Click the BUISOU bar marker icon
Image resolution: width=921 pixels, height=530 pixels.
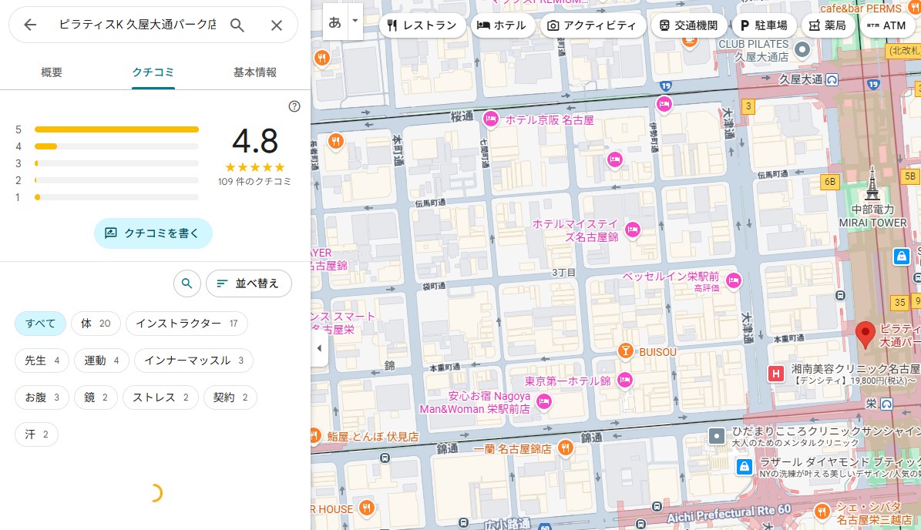coord(627,351)
